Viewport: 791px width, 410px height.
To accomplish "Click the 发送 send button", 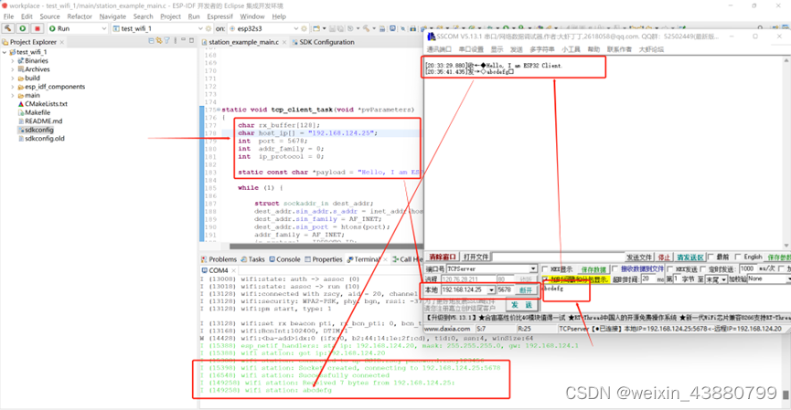I will pyautogui.click(x=521, y=305).
